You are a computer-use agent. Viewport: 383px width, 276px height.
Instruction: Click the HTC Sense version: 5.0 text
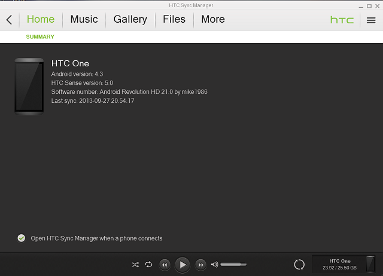click(x=82, y=83)
